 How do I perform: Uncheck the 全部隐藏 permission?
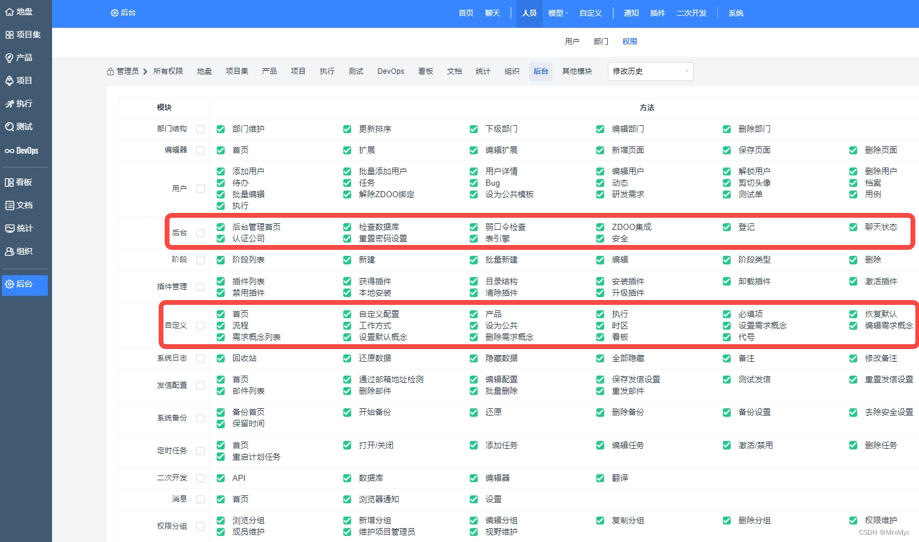click(x=601, y=358)
